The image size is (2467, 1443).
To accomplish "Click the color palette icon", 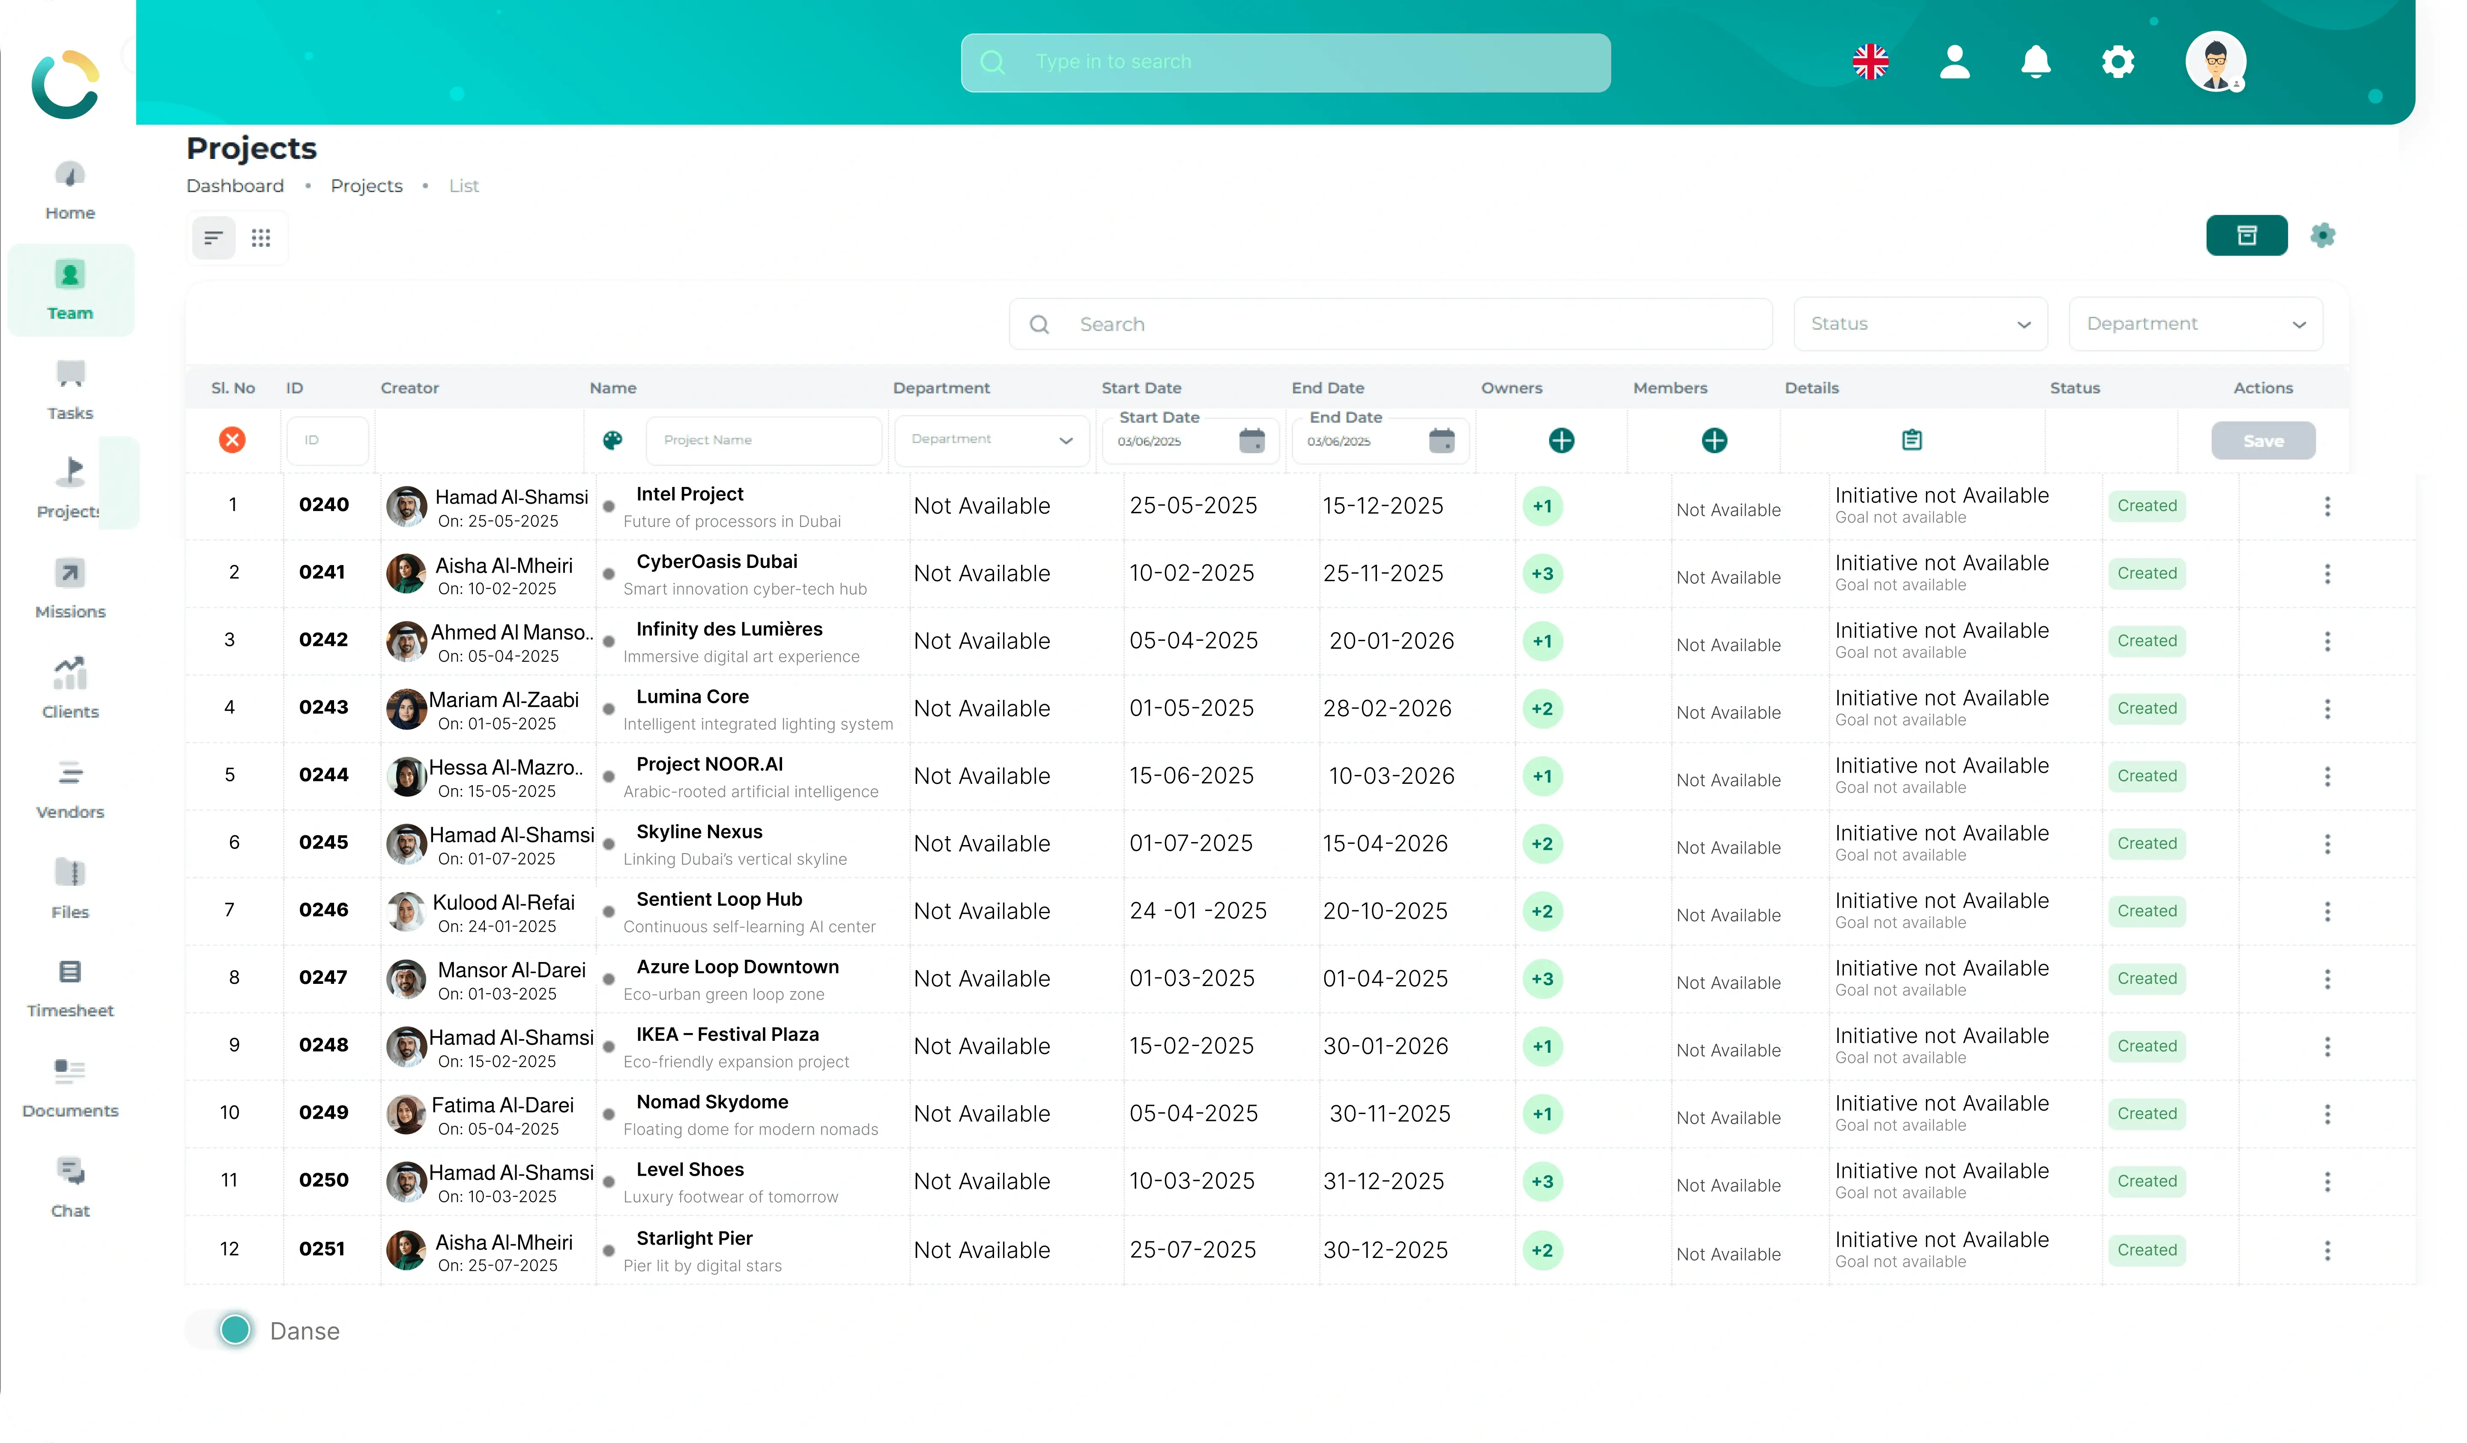I will point(613,441).
